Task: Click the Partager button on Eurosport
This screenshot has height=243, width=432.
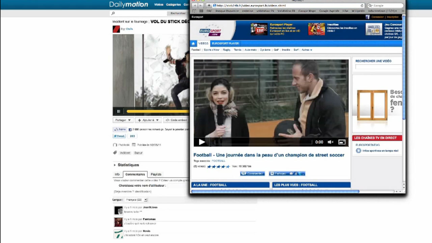Action: (287, 173)
